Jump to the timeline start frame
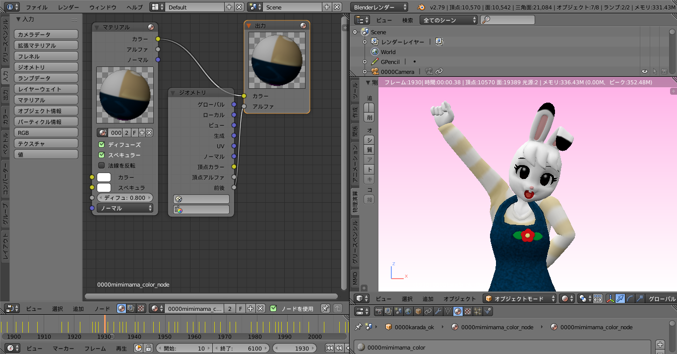The height and width of the screenshot is (354, 677). point(329,349)
